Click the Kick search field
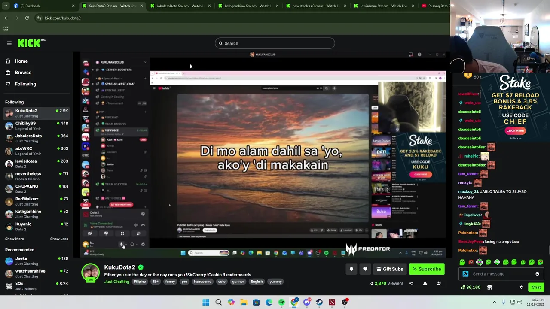Viewport: 550px width, 309px height. tap(275, 43)
